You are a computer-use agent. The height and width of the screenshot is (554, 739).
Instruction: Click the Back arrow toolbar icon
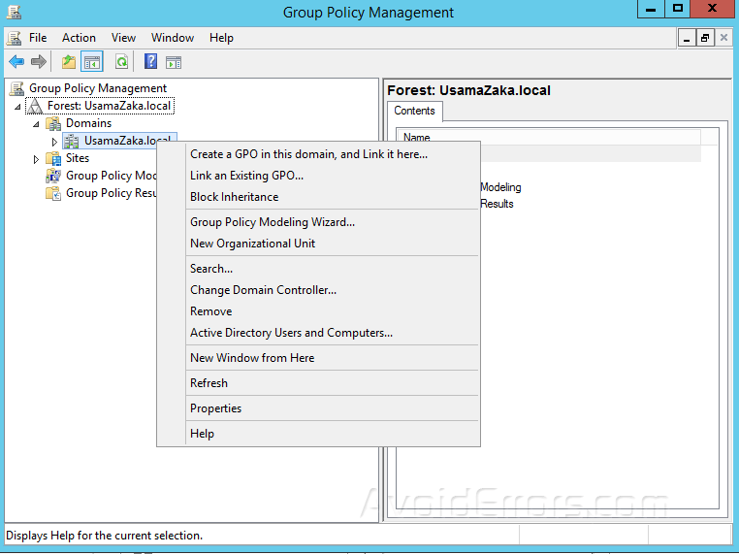coord(16,62)
